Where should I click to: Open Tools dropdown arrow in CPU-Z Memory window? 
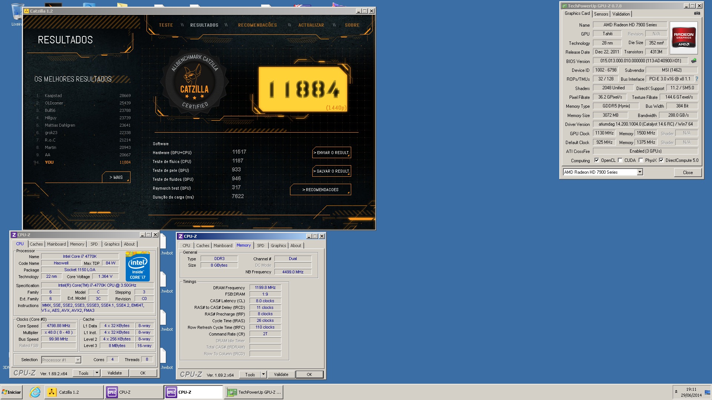coord(263,374)
